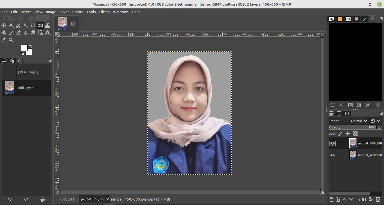Screen dimensions: 384x205
Task: Toggle lock pixels for layer
Action: [340, 134]
